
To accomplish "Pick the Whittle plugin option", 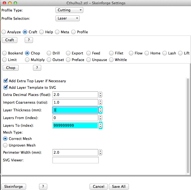I will click(x=111, y=60).
